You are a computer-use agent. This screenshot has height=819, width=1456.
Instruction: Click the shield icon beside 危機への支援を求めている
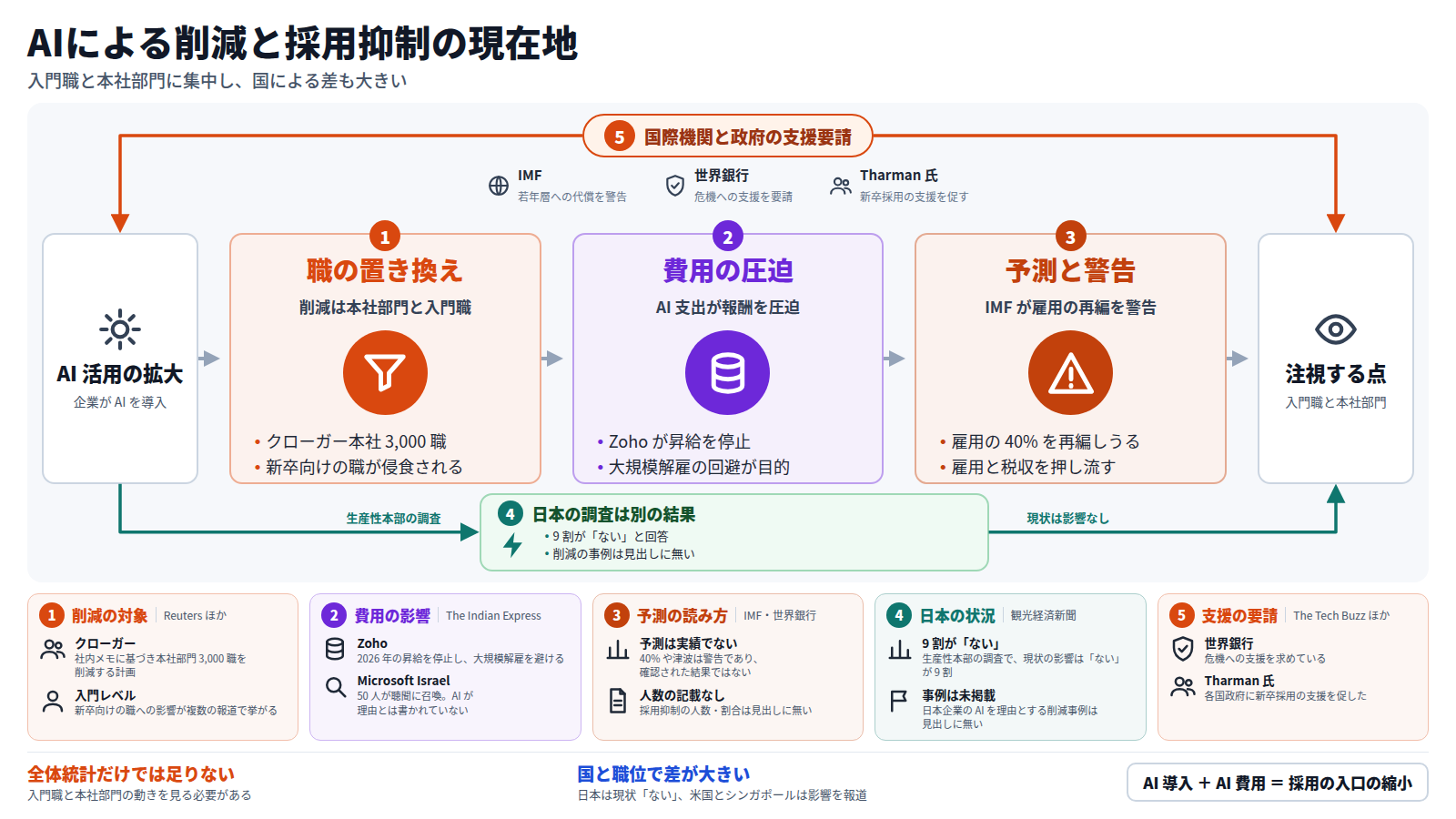tap(1183, 649)
